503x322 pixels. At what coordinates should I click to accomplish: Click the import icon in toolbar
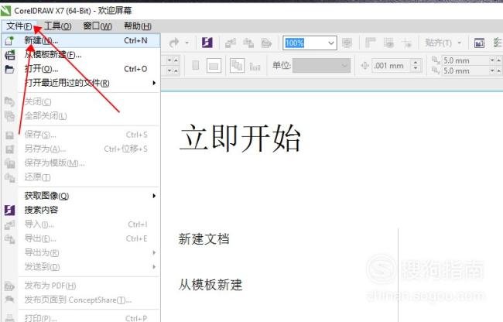pos(231,43)
